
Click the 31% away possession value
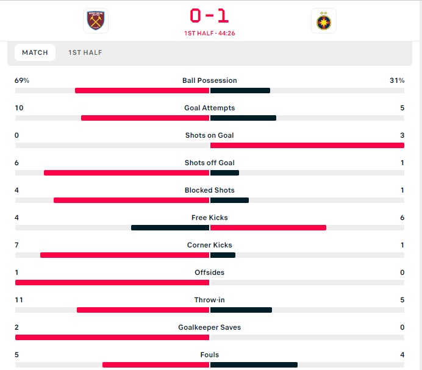(x=397, y=80)
